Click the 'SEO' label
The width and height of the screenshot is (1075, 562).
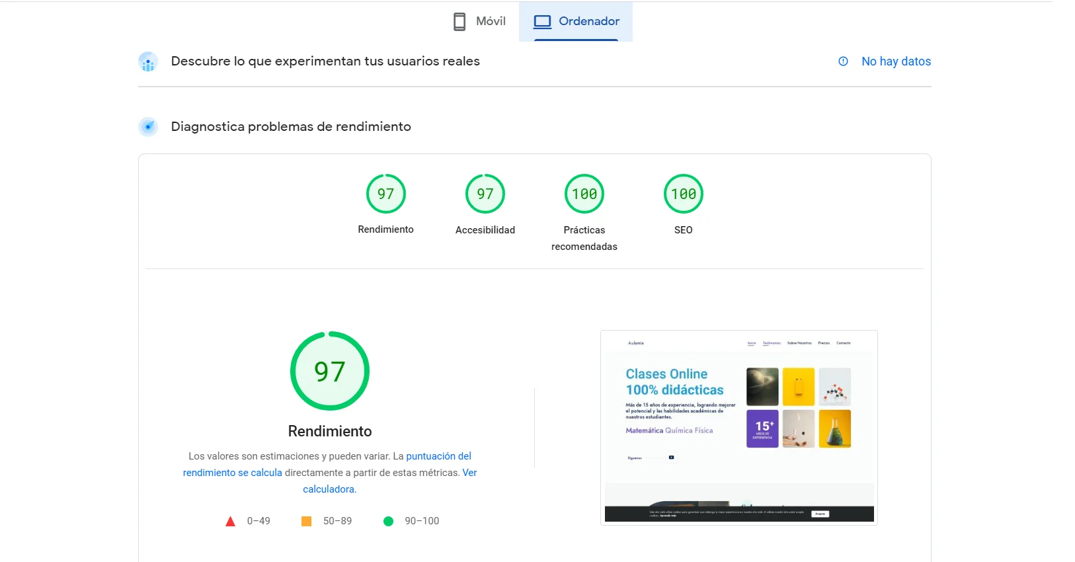(684, 230)
